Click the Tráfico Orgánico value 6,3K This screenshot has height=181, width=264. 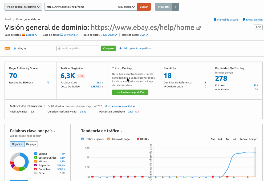(68, 76)
